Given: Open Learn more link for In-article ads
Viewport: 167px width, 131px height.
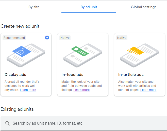Looking at the screenshot, I should point(148,90).
